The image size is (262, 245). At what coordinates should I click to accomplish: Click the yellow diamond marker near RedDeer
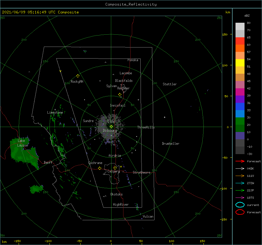120,95
